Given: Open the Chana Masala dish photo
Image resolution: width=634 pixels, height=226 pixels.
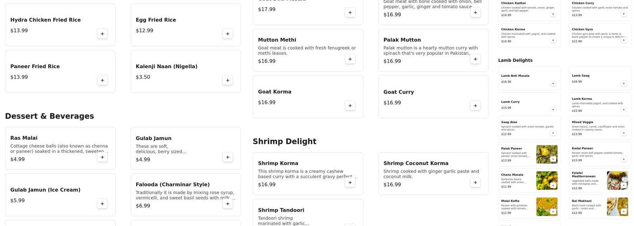Looking at the screenshot, I should tap(547, 181).
